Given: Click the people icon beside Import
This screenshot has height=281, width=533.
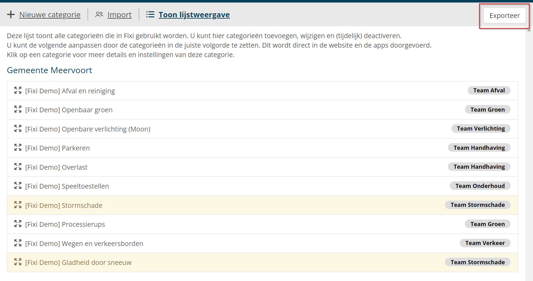Looking at the screenshot, I should pos(99,15).
